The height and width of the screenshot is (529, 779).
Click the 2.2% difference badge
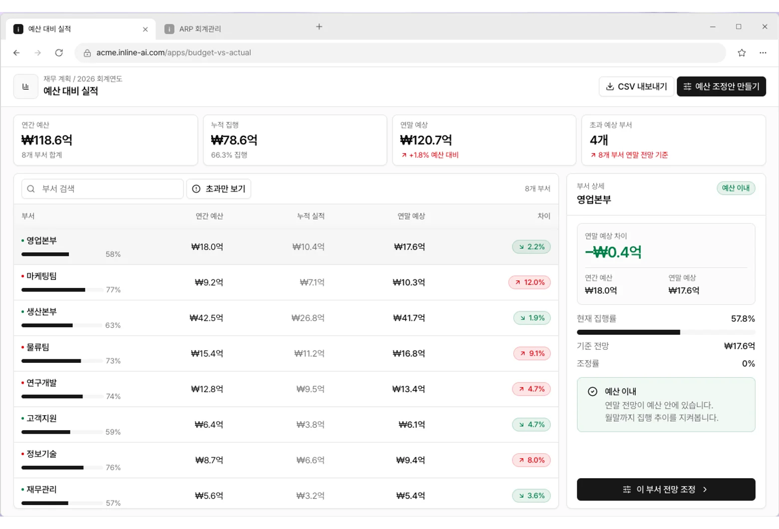pos(531,247)
